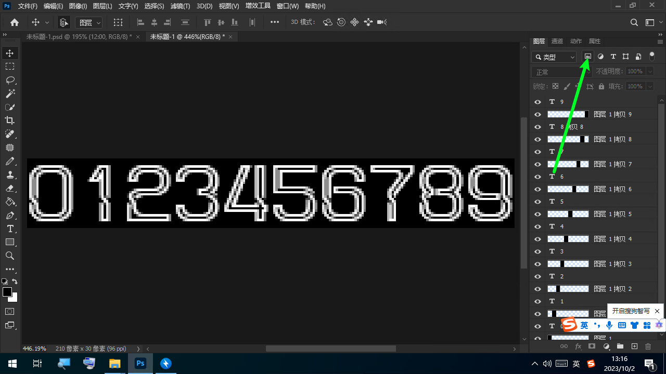Click the pixel layer filter icon
This screenshot has height=374, width=666.
point(588,57)
